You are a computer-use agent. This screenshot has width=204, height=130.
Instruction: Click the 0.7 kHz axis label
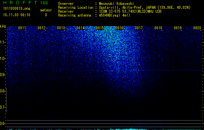(x=3, y=107)
